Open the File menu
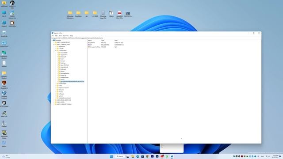 [53, 36]
